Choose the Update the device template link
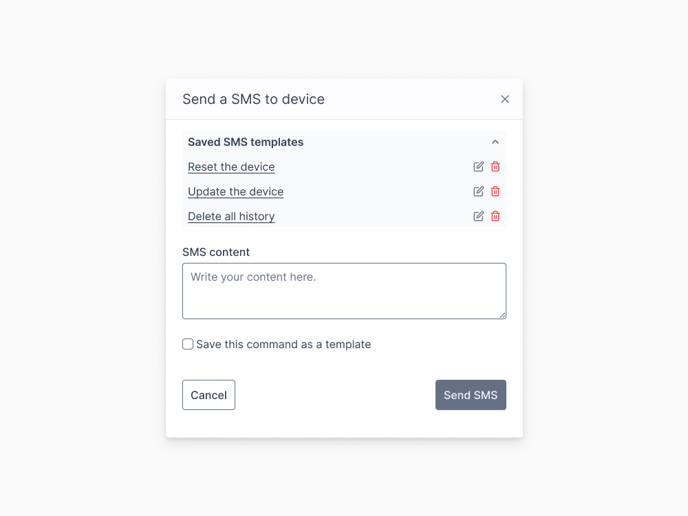Screen dimensions: 688x516 [x=235, y=192]
